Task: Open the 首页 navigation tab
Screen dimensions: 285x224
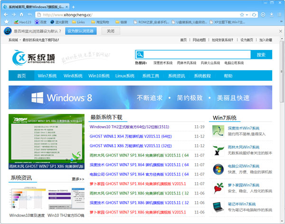Action: point(21,75)
